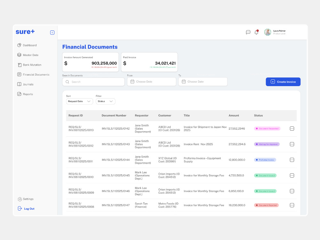320x240 pixels.
Task: Click amount 12,800,000.0
Action: (x=237, y=160)
